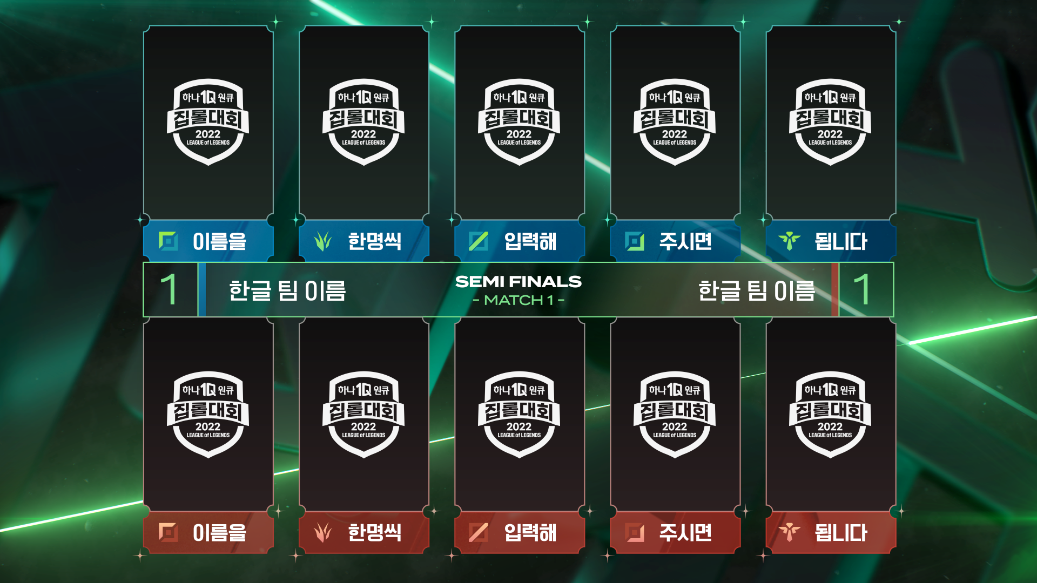This screenshot has height=583, width=1037.
Task: Click the right 한글 팀 이름 team name
Action: point(756,290)
